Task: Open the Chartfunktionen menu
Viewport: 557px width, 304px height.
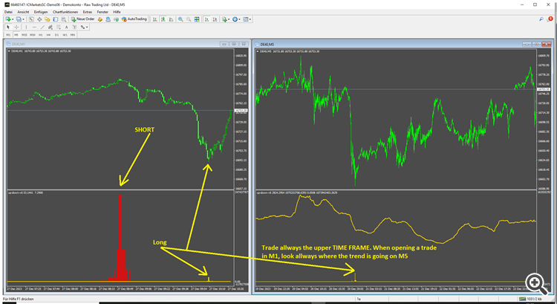Action: (x=65, y=12)
